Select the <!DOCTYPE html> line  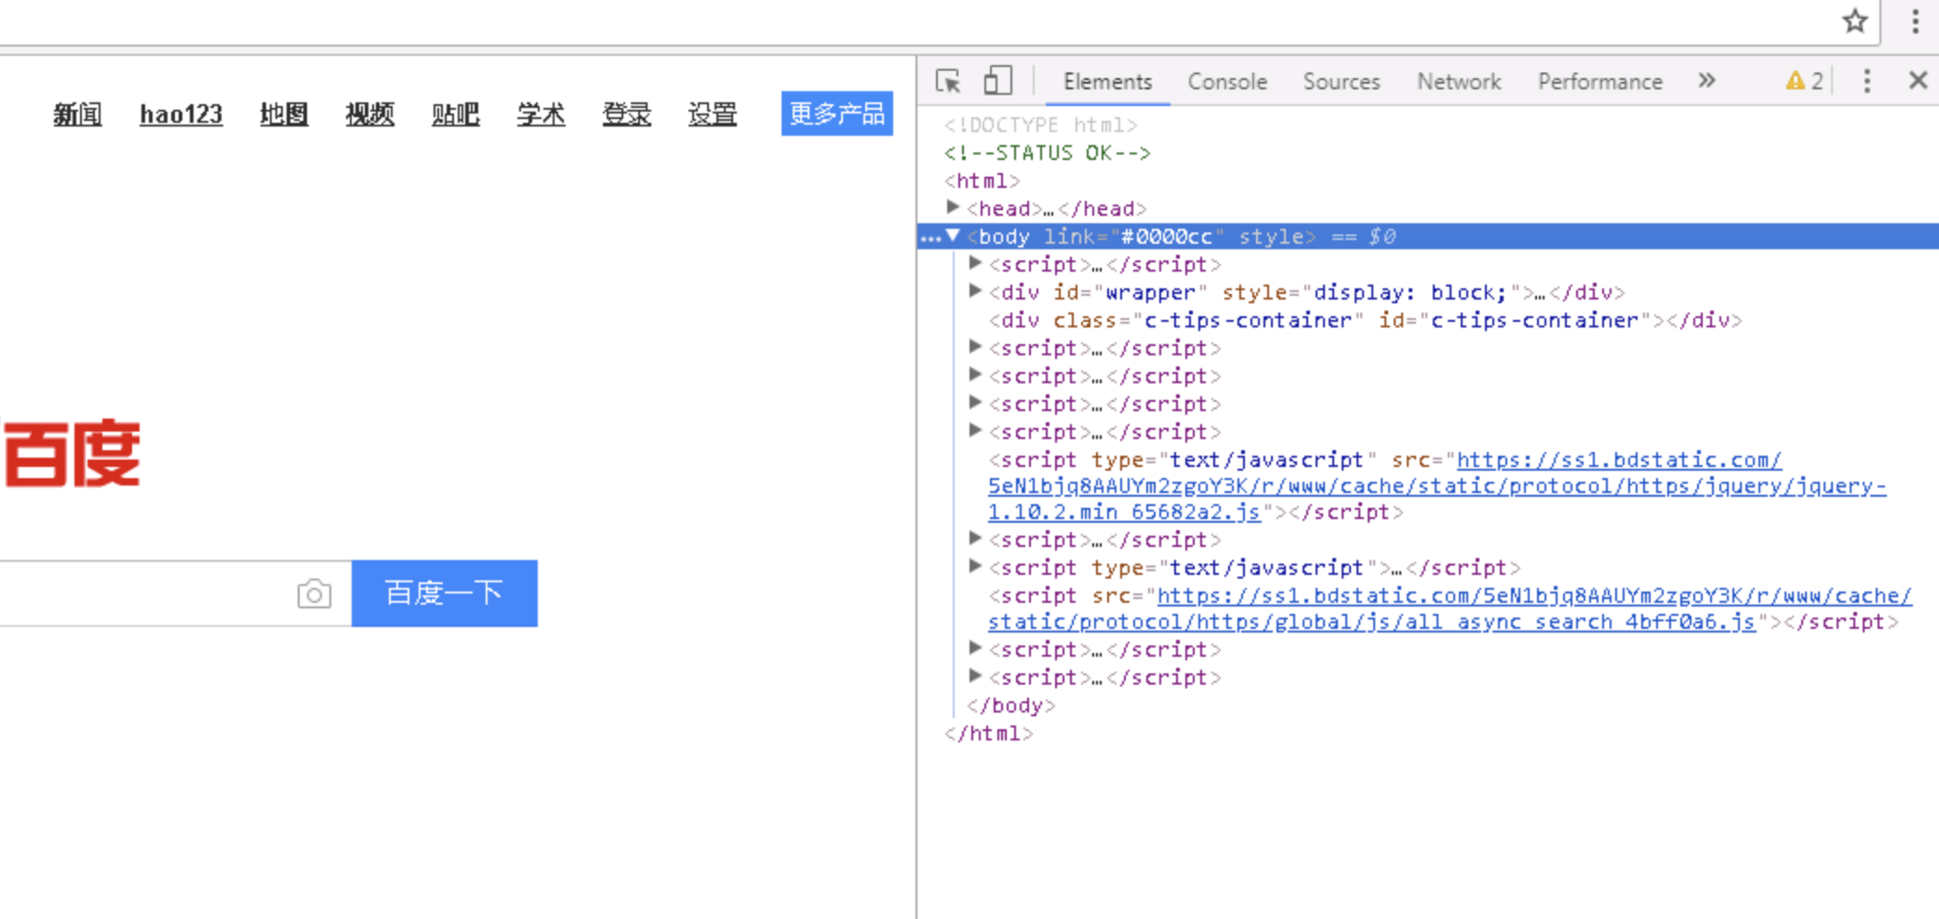1041,125
